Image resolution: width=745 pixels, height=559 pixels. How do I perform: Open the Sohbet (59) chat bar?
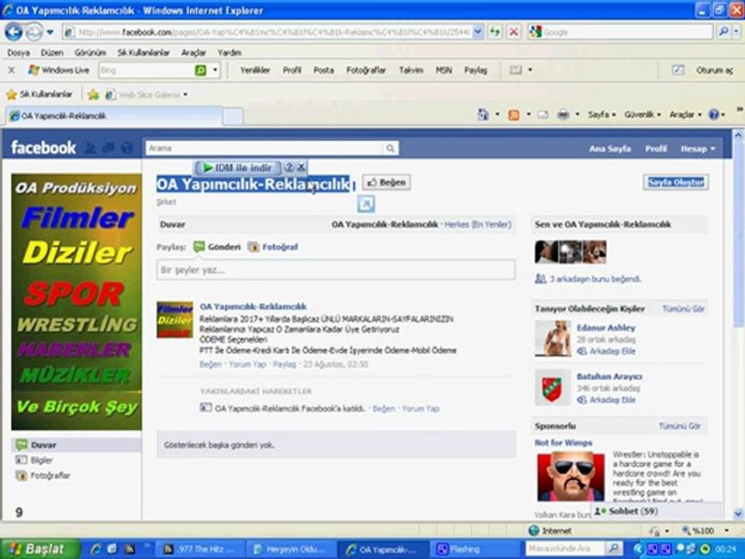656,511
